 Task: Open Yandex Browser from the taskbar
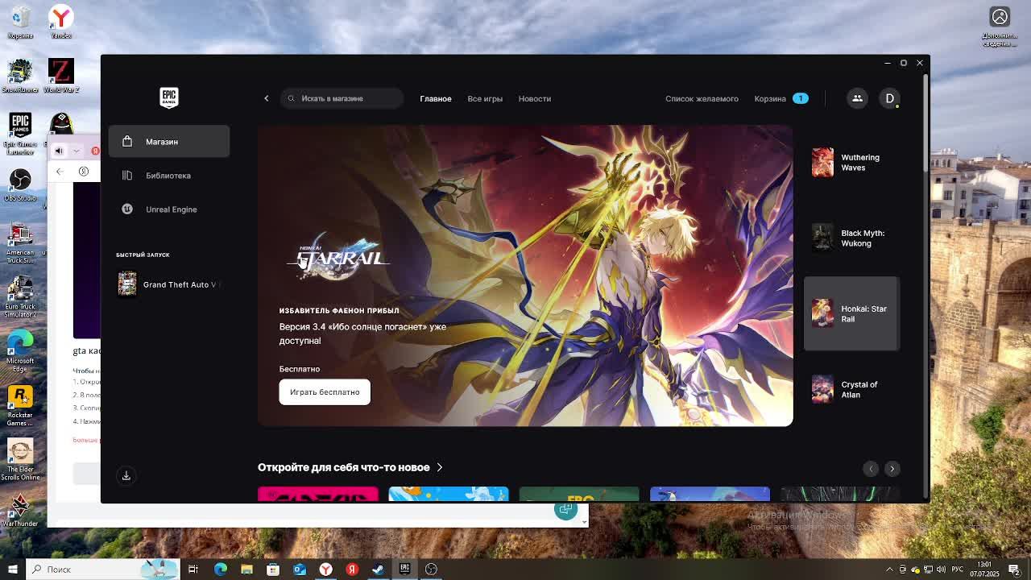click(x=325, y=570)
